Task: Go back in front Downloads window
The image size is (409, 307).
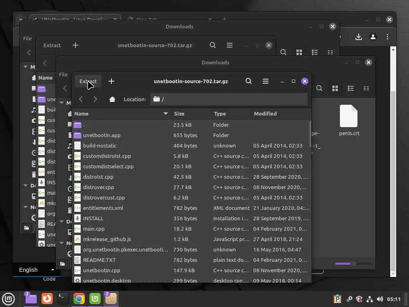Action: coord(65,88)
